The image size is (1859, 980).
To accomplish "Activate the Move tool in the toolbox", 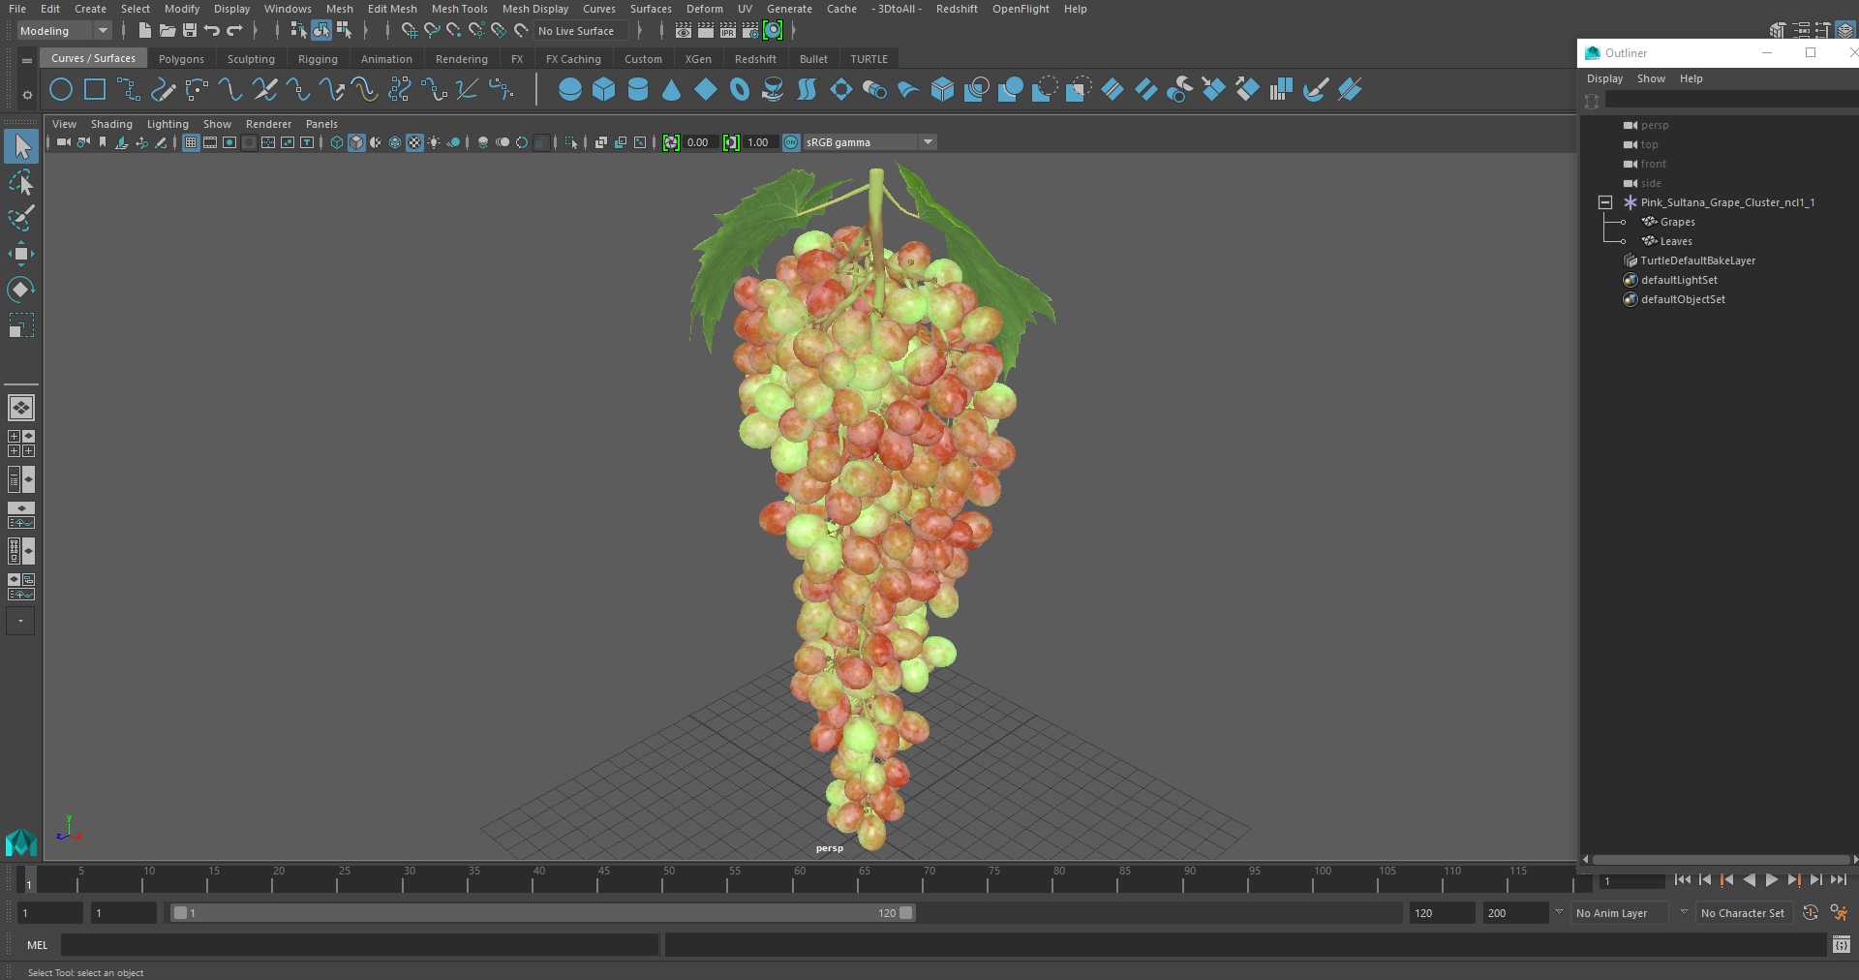I will pos(21,254).
